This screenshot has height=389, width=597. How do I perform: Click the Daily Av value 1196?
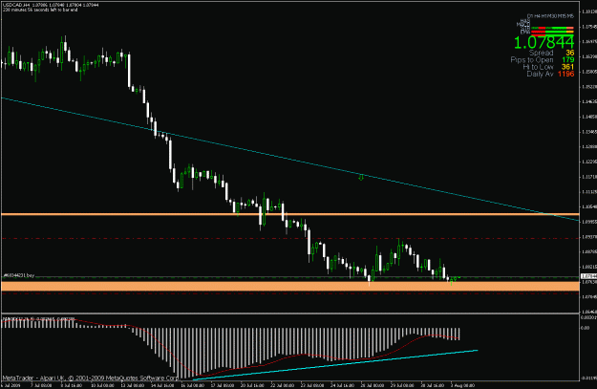[x=565, y=74]
